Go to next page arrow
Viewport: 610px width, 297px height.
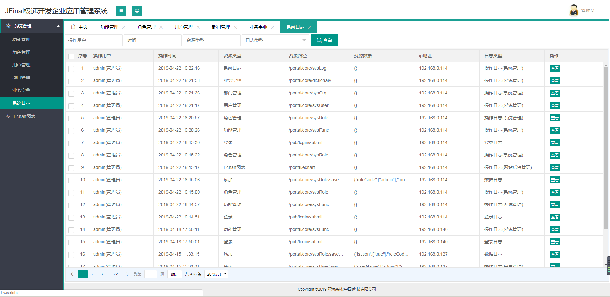(x=128, y=274)
